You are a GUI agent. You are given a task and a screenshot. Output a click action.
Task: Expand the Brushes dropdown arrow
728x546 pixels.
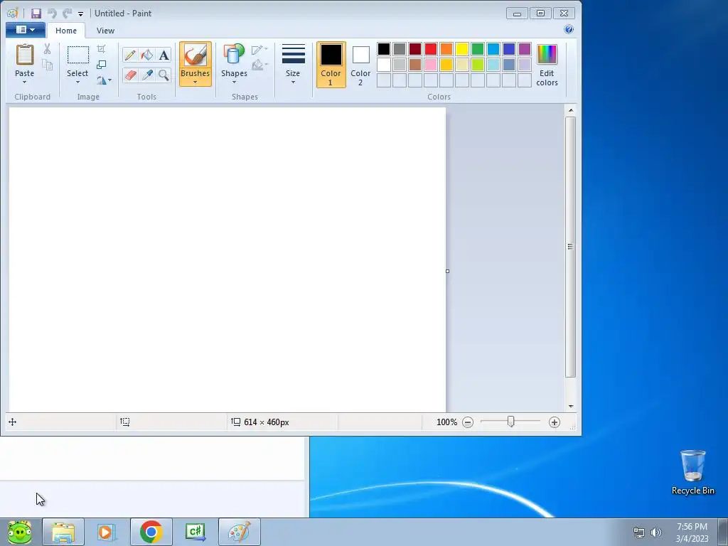(x=195, y=82)
